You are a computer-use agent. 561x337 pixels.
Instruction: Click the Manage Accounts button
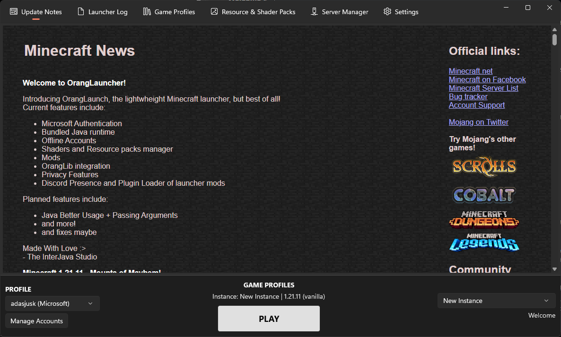tap(36, 321)
